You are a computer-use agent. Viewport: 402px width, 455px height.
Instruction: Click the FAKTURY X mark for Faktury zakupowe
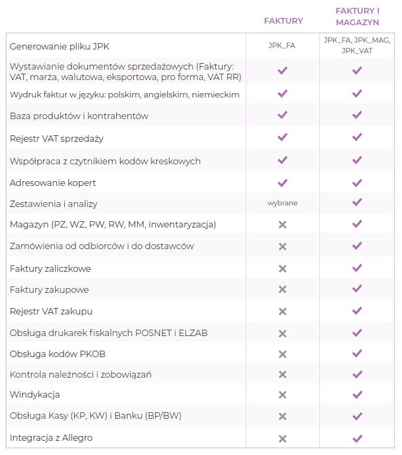coord(283,289)
